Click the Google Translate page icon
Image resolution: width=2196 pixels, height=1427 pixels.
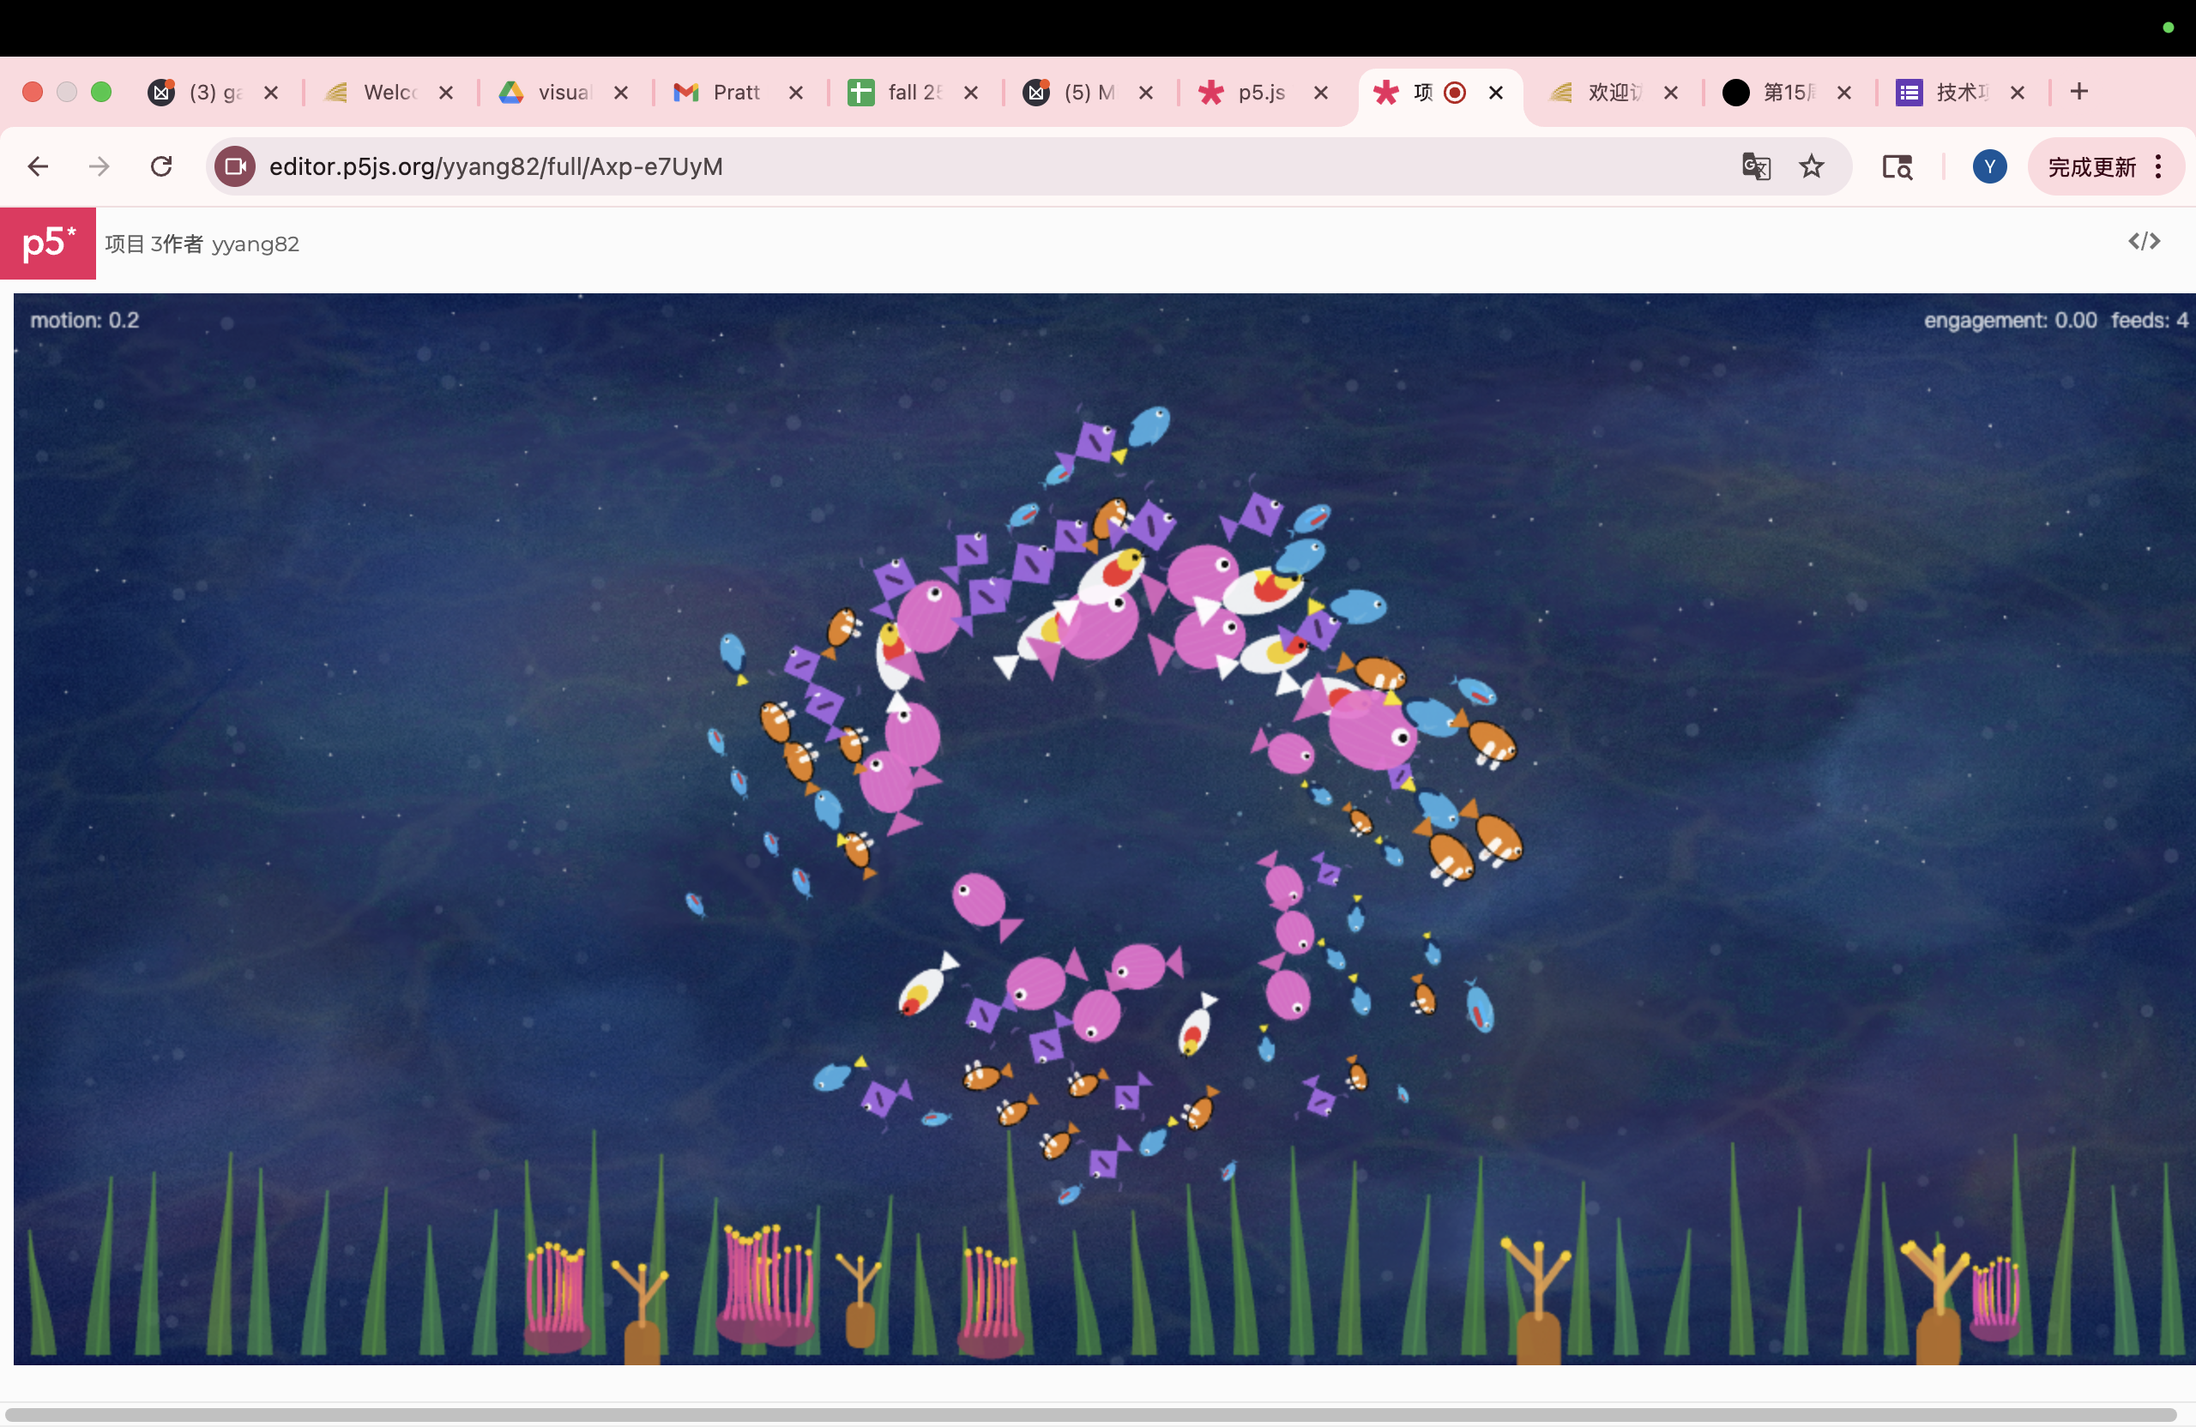tap(1755, 167)
